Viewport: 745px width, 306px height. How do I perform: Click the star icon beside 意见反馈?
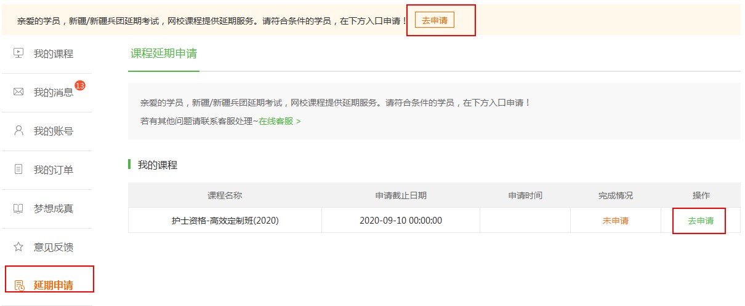pos(18,247)
